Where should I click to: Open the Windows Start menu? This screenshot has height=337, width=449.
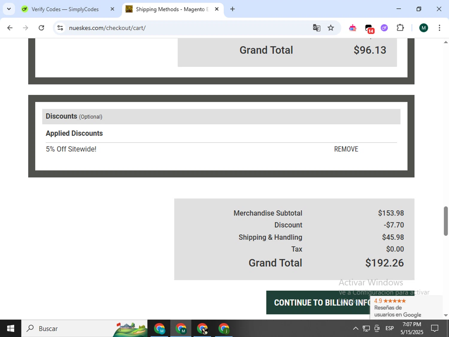pyautogui.click(x=10, y=329)
